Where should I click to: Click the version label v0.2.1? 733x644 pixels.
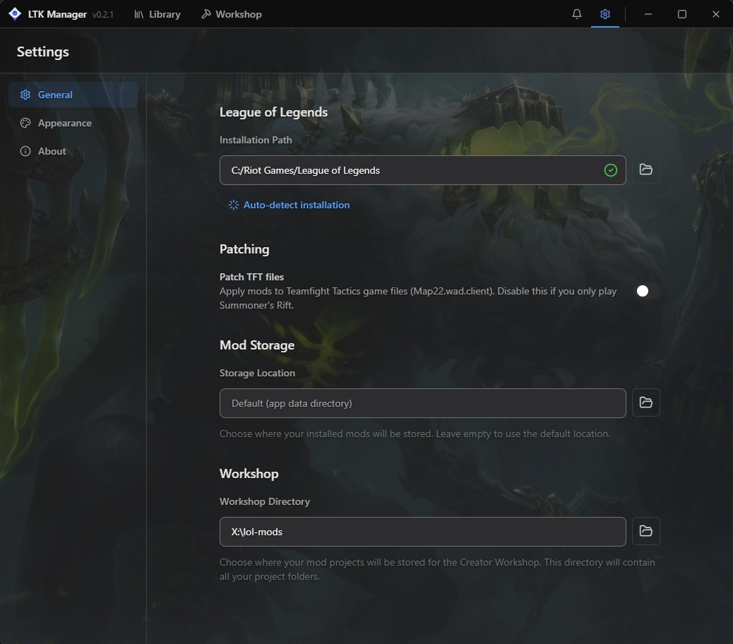tap(103, 15)
